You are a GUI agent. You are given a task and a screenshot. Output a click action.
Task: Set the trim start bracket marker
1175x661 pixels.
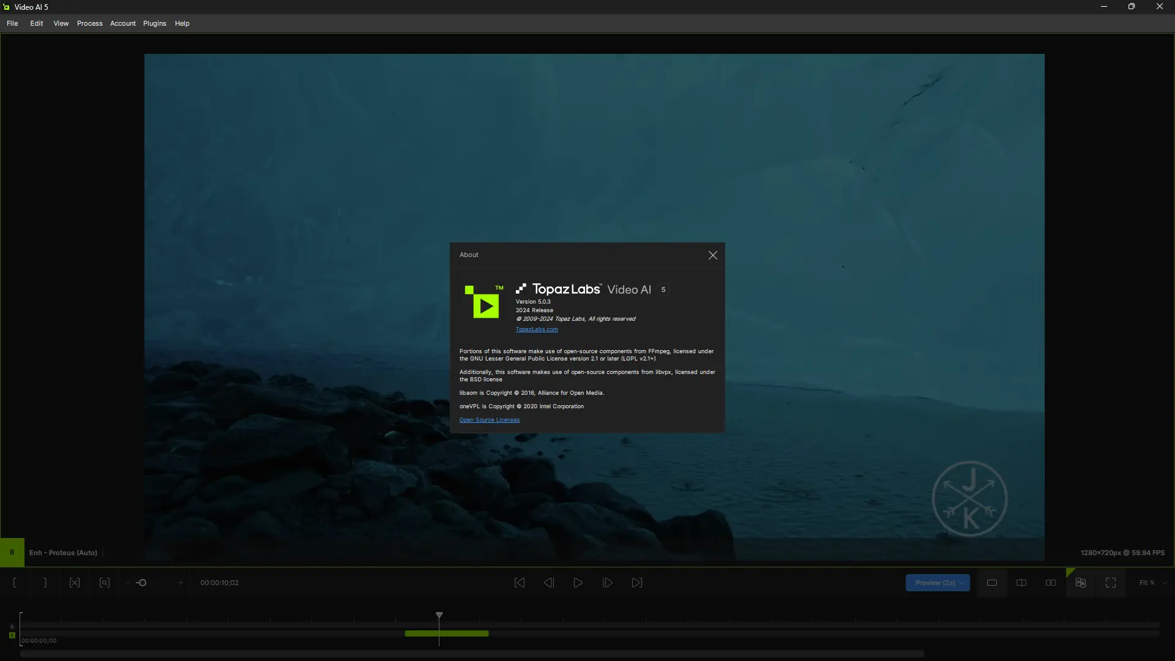(15, 583)
